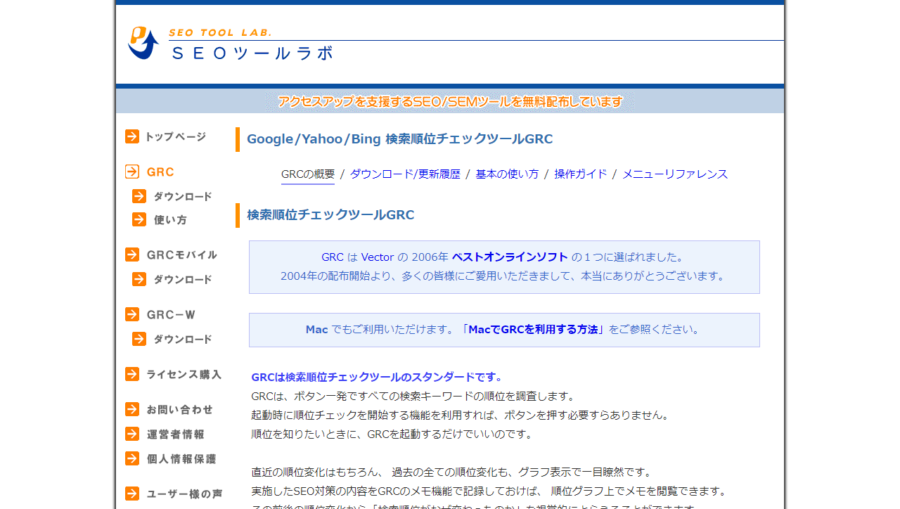This screenshot has width=900, height=509.
Task: Click the line starting 実施したSEO対策の内容
Action: 489,491
